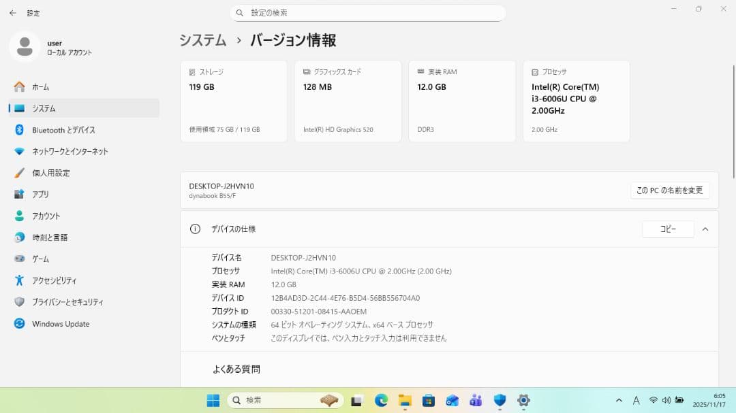
Task: Click the この PC の名前を変更 button
Action: tap(669, 191)
